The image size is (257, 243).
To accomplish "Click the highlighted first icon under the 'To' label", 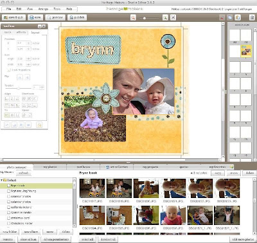I will [x=7, y=115].
